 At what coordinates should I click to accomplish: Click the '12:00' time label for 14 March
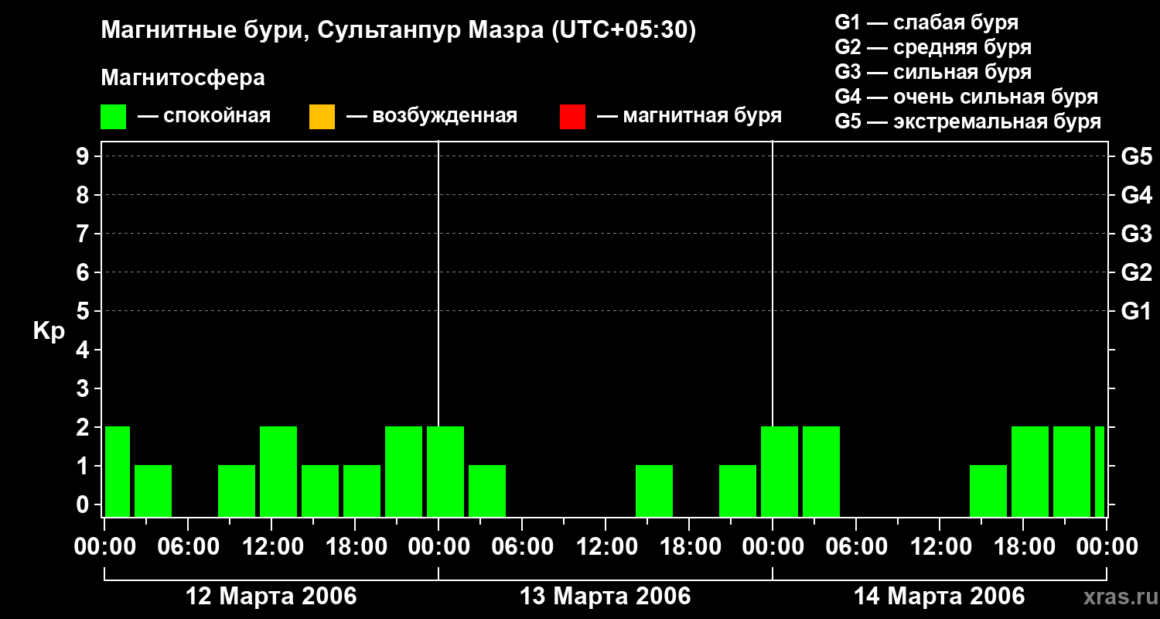940,547
